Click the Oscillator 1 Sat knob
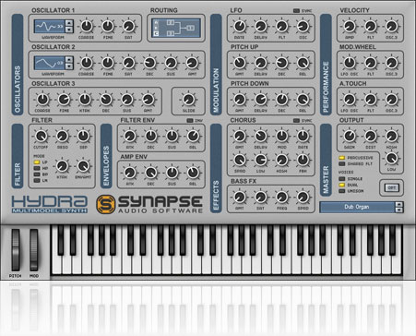 tap(128, 27)
